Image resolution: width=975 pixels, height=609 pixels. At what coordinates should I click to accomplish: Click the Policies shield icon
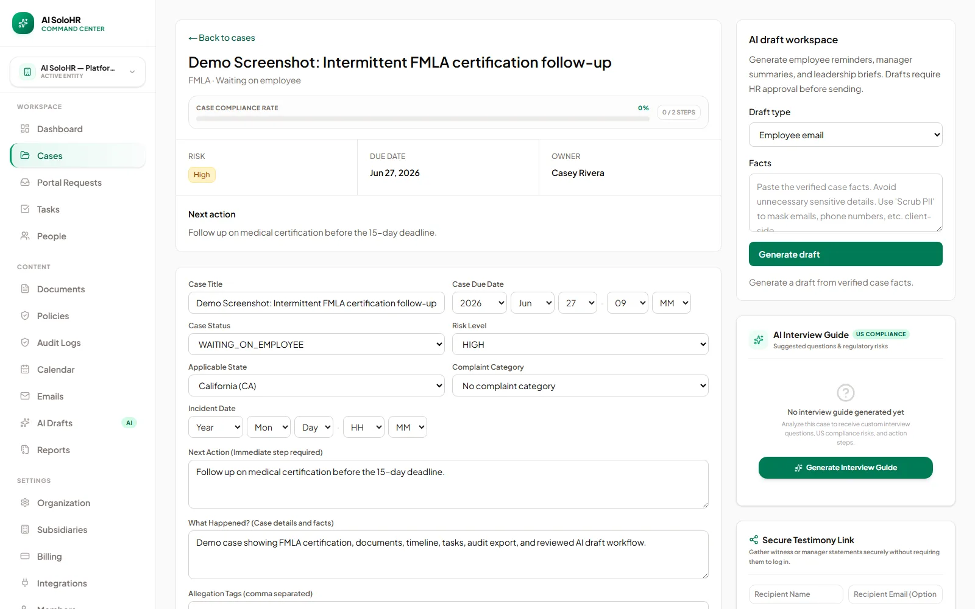coord(25,315)
